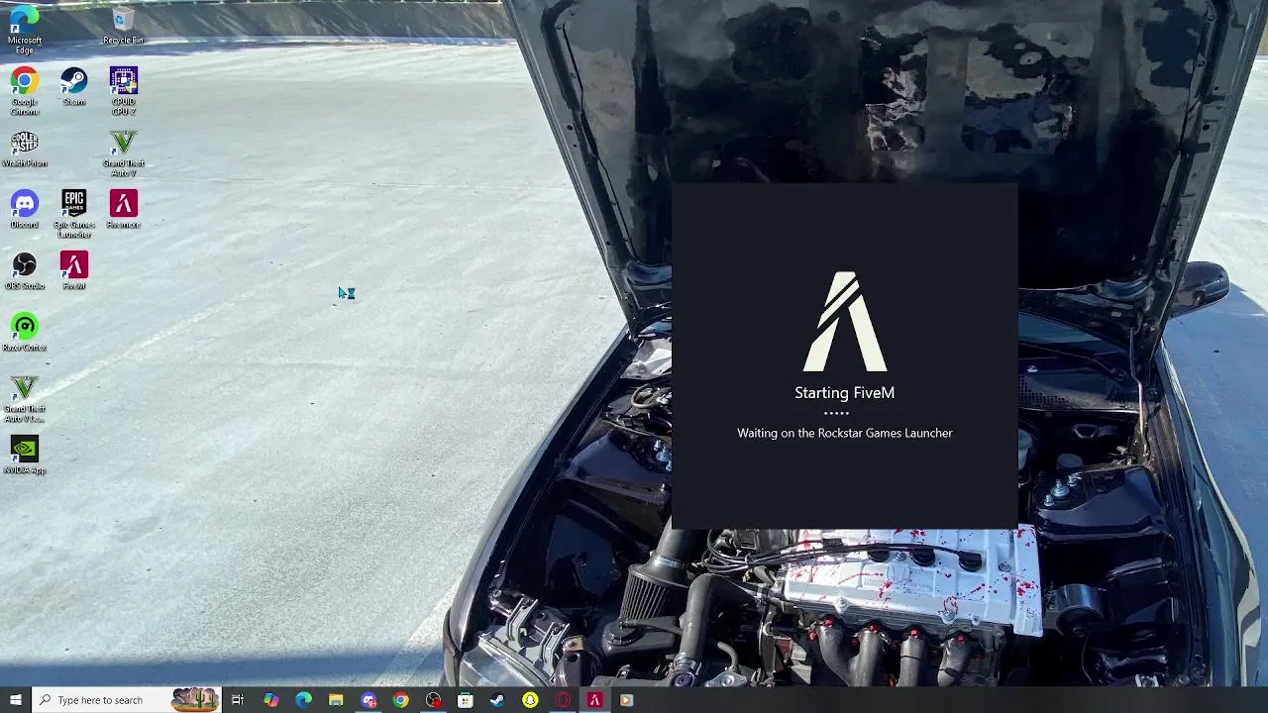Open the red Opera taskbar icon
The image size is (1268, 713).
(563, 700)
